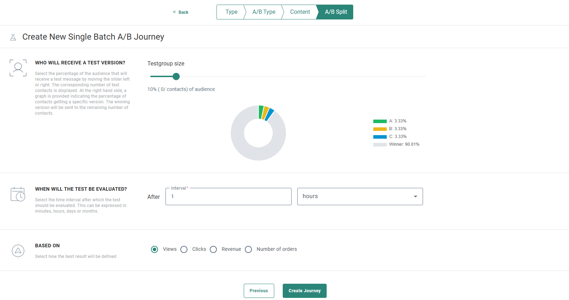Select the Views radio button
569x300 pixels.
154,249
